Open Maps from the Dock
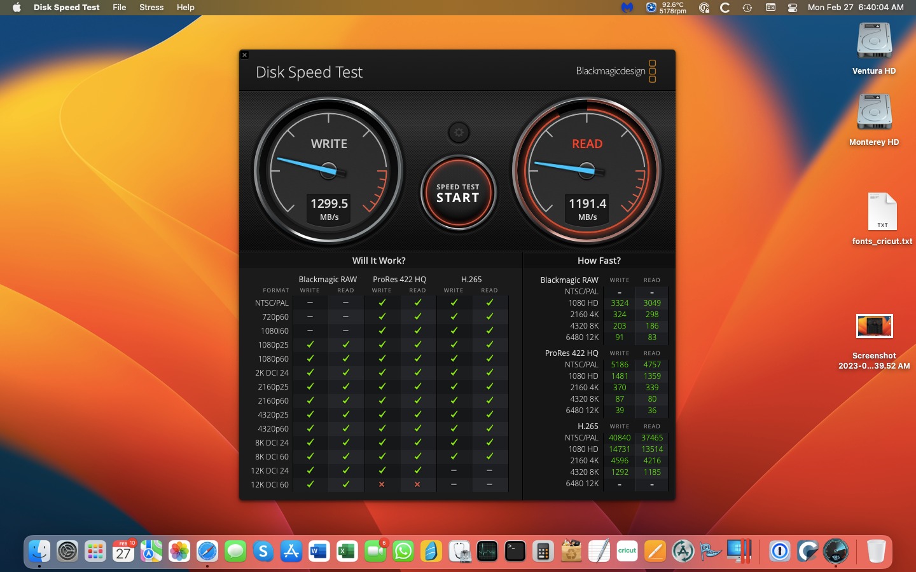Screen dimensions: 916x572 tap(151, 551)
